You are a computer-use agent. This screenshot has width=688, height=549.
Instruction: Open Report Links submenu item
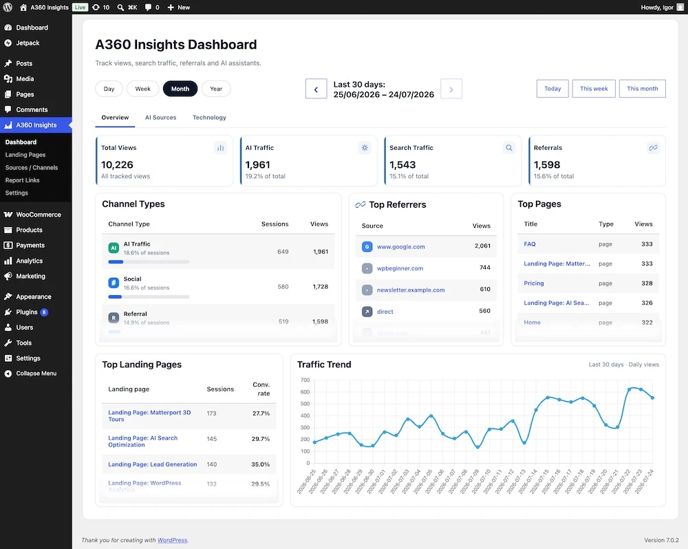click(23, 180)
